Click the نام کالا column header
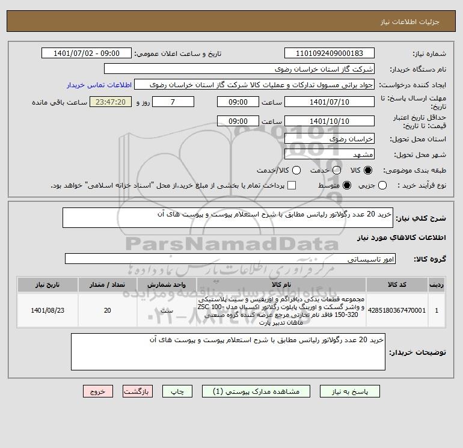 281,284
